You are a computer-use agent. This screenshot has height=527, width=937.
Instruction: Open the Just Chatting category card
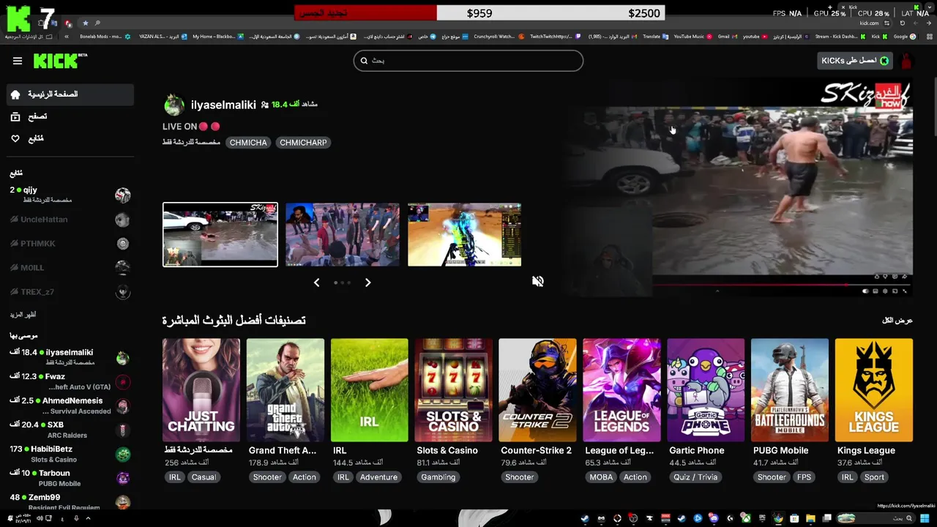click(x=201, y=390)
